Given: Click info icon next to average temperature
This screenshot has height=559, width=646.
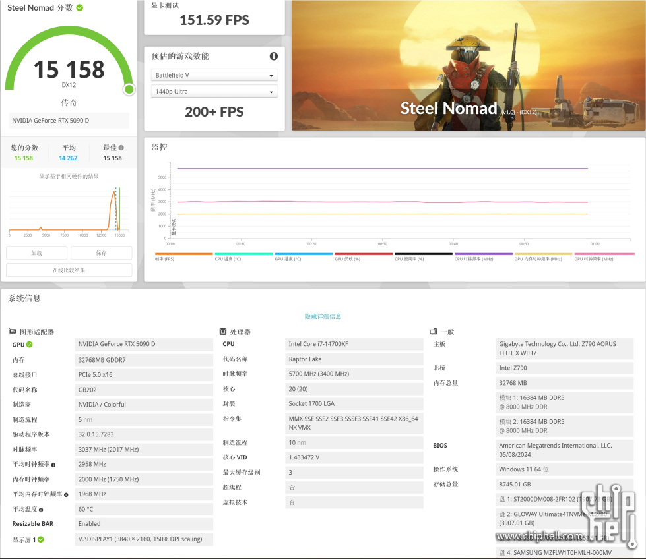Looking at the screenshot, I should click(x=41, y=510).
